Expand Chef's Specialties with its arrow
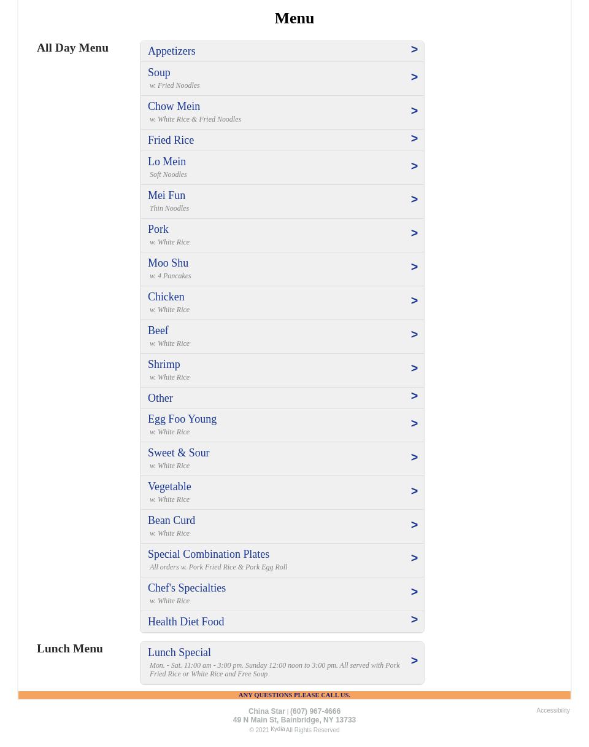The width and height of the screenshot is (589, 747). 414,592
